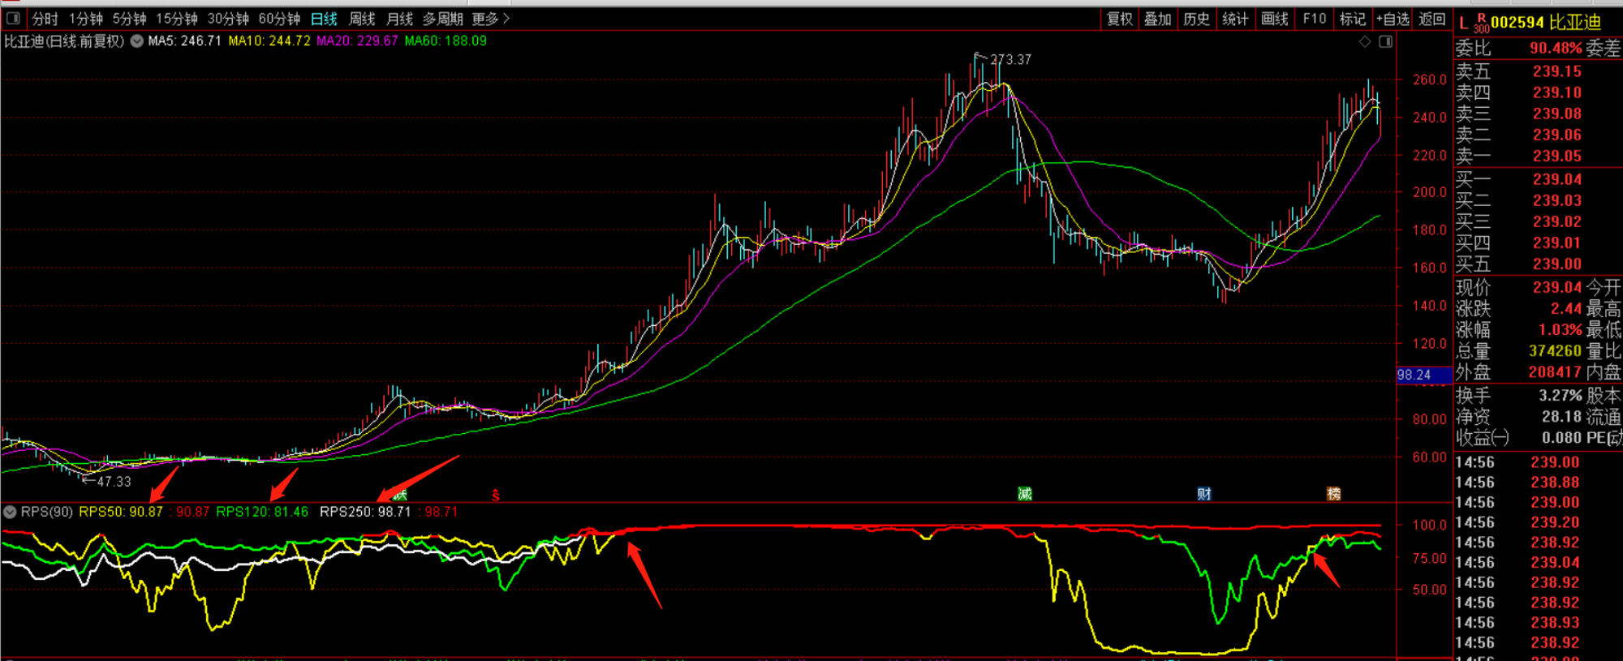Activate the 画线 drawing tools button
Image resolution: width=1623 pixels, height=661 pixels.
(1275, 19)
